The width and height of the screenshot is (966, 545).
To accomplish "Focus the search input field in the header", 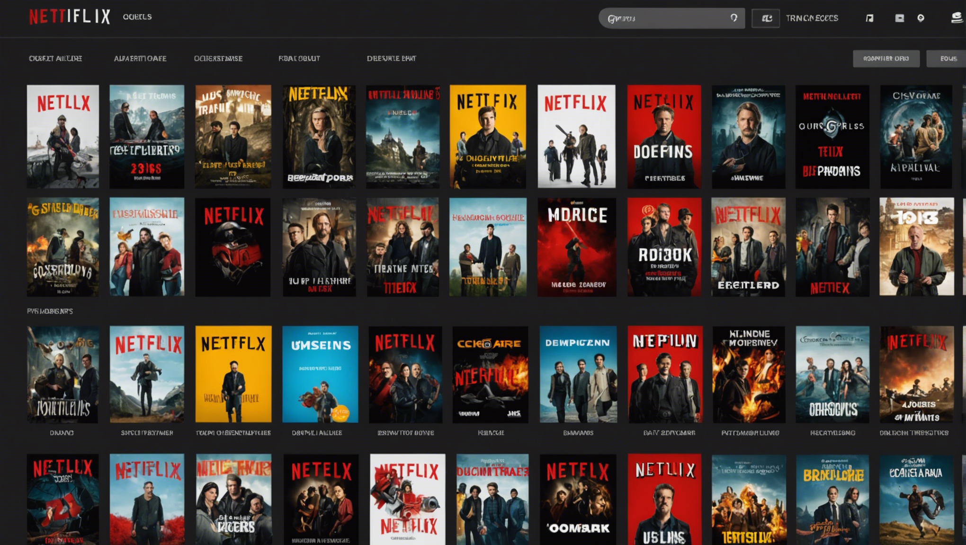I will tap(671, 18).
